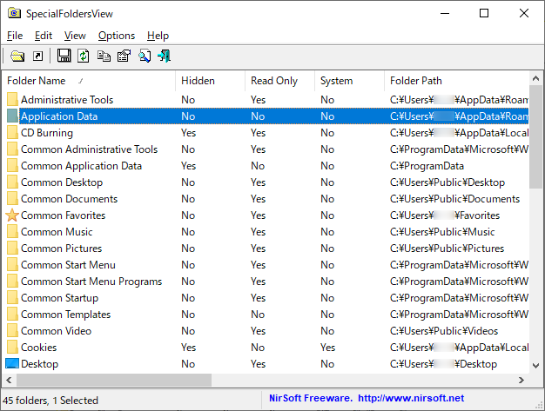Open the Options menu
This screenshot has width=545, height=411.
[117, 36]
